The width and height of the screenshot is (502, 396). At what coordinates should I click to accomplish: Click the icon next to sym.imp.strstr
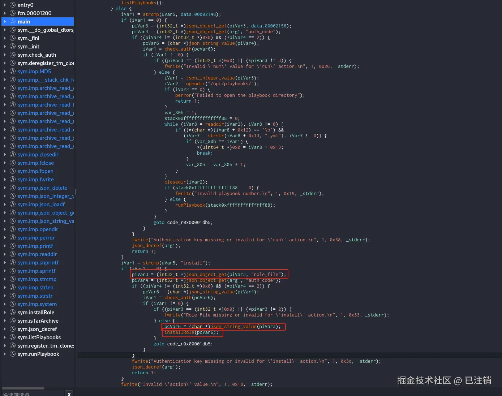[13, 296]
